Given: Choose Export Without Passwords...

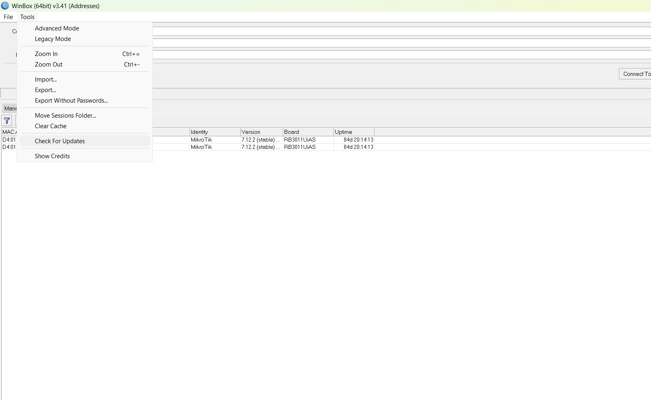Looking at the screenshot, I should coord(85,101).
